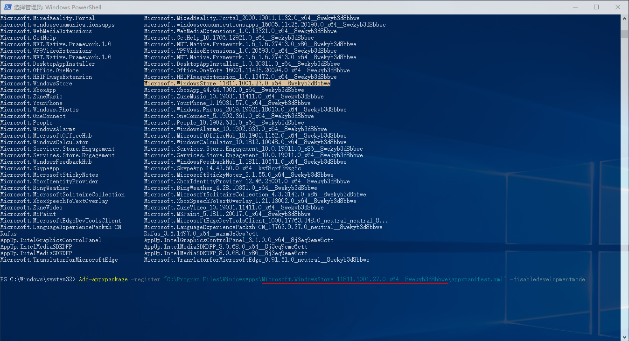Click windowscommunicationsapps_16005.11425.20190.0 full package name
Image resolution: width=629 pixels, height=341 pixels.
pyautogui.click(x=265, y=25)
